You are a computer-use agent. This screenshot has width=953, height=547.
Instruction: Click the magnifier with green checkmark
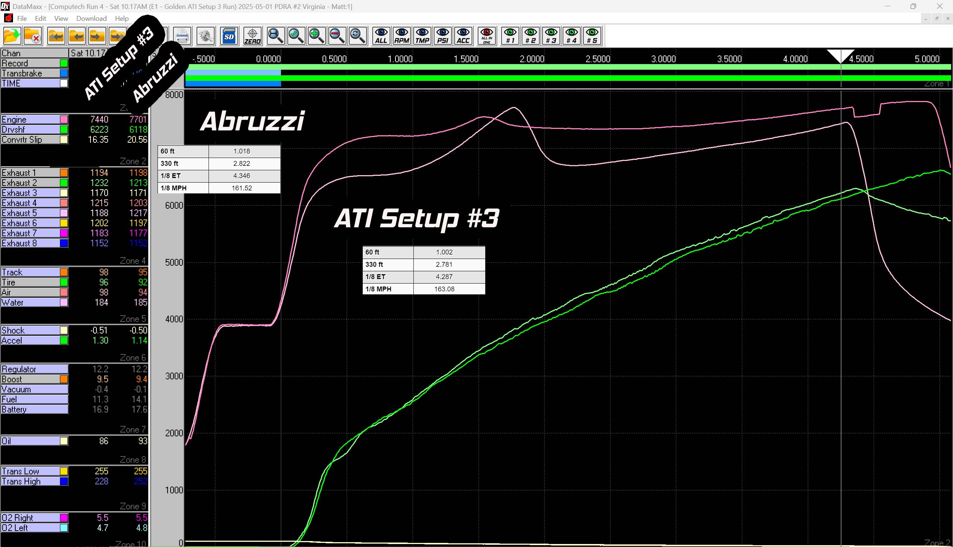(296, 36)
